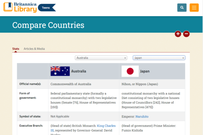Click the Compare Countries page title
203x135 pixels.
click(48, 25)
